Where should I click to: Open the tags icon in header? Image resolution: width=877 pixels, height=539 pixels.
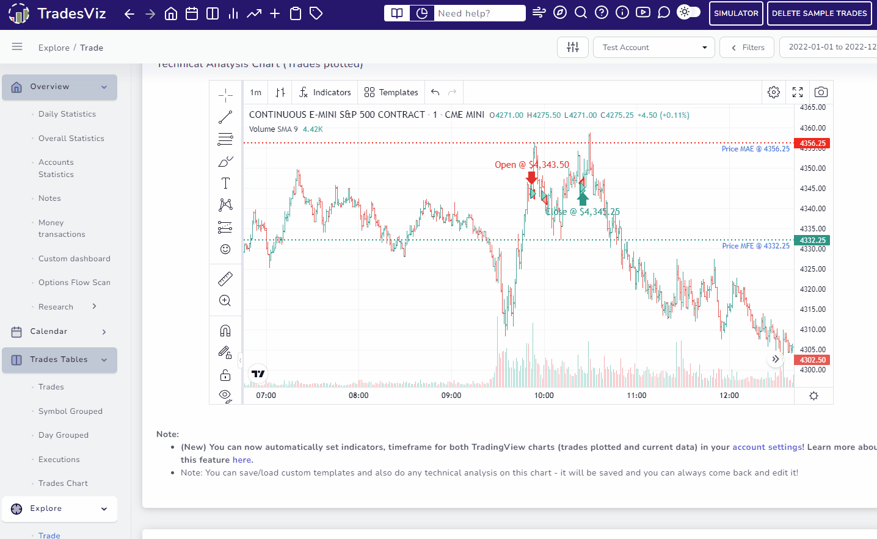point(316,13)
